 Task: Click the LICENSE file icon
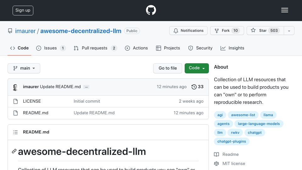click(16, 101)
